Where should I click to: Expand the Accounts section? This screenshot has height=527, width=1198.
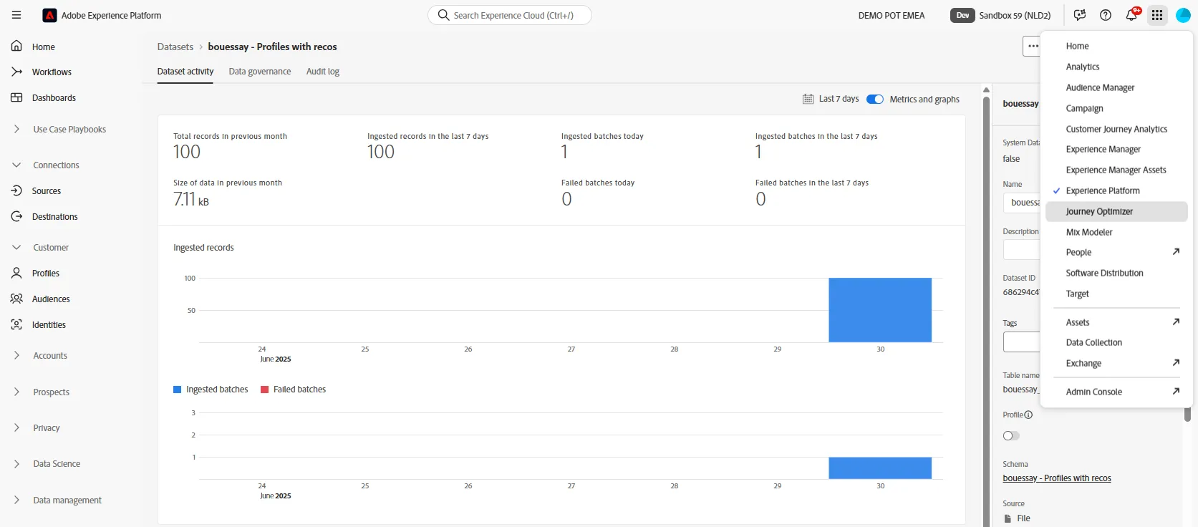(x=16, y=355)
